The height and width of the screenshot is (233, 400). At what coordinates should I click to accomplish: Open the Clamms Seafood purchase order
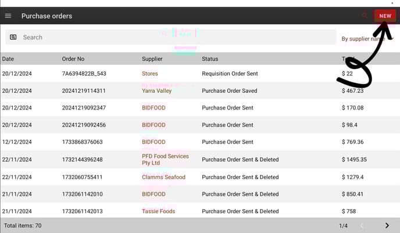(x=163, y=177)
